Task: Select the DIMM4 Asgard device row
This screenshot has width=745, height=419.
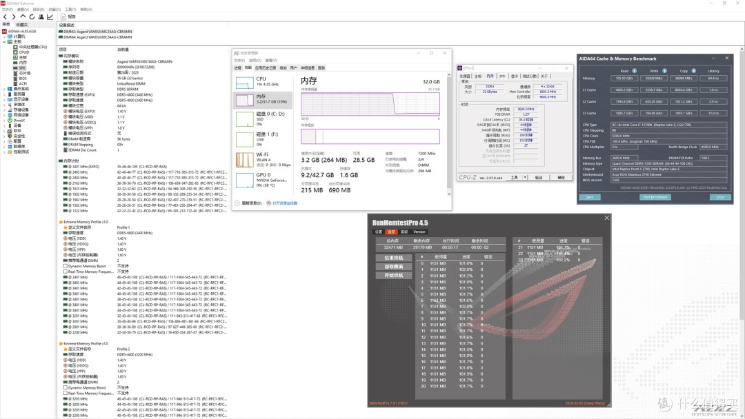Action: pos(95,37)
